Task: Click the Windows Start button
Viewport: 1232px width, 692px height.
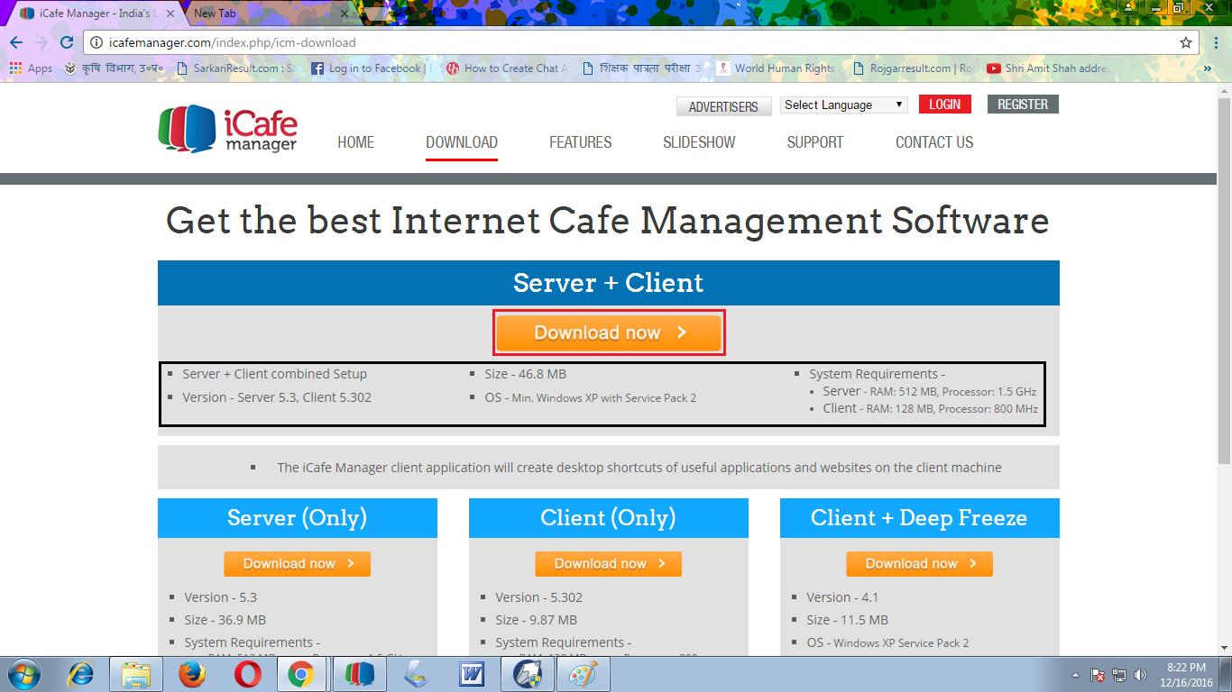Action: [24, 674]
